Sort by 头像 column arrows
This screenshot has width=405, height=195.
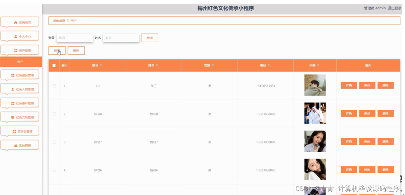tap(318, 65)
